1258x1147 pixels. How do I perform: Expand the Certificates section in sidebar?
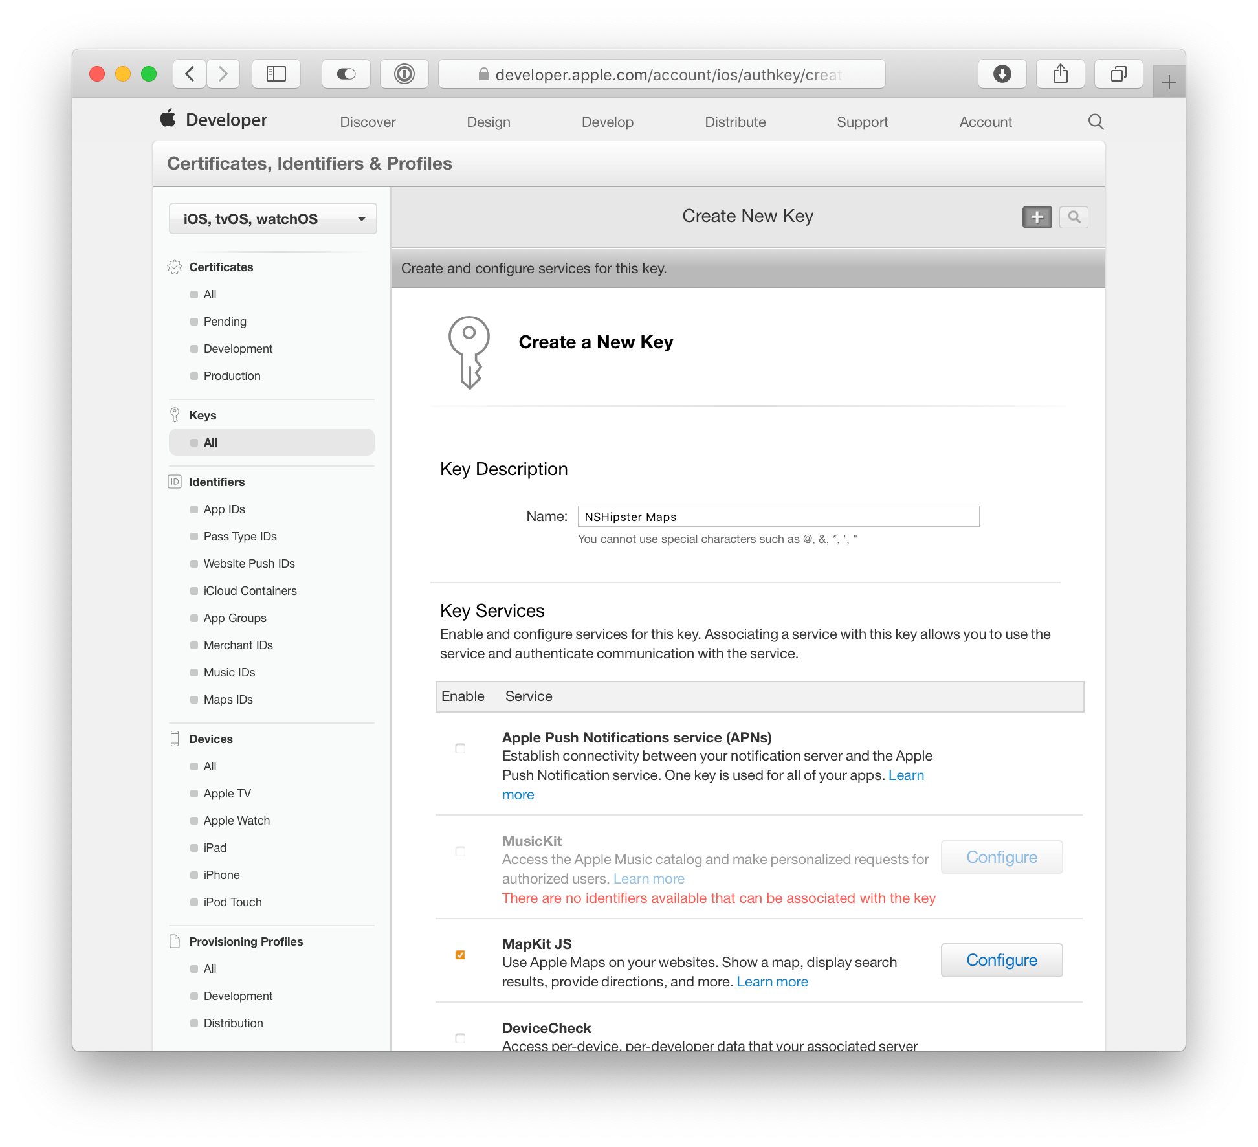(223, 267)
